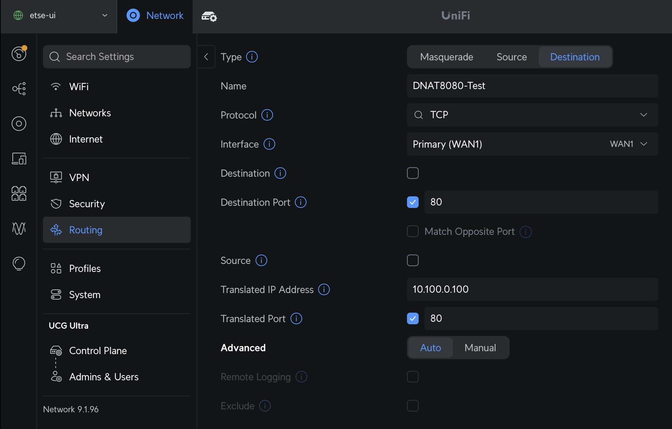Viewport: 672px width, 429px height.
Task: Toggle the Remote Logging checkbox
Action: tap(413, 377)
